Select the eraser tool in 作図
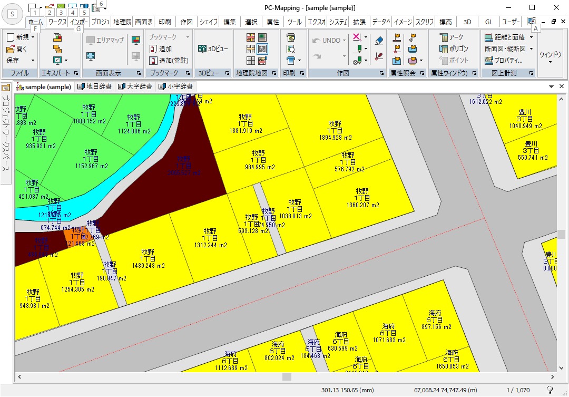 point(379,40)
